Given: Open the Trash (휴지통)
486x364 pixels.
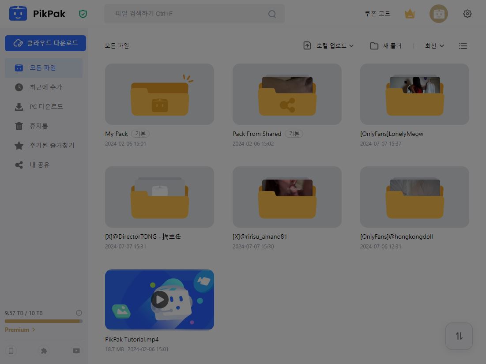Looking at the screenshot, I should pos(44,126).
